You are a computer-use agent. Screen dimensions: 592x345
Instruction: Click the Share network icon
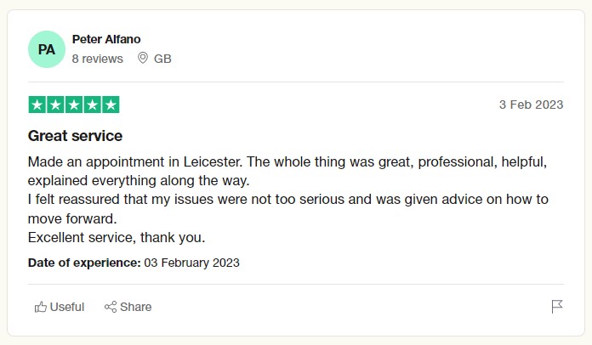pos(110,307)
